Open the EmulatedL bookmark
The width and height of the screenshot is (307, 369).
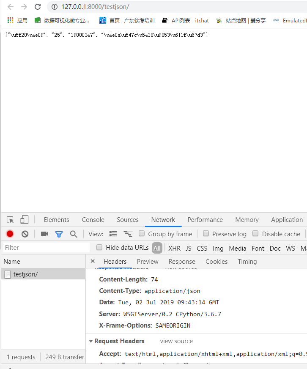(x=290, y=20)
